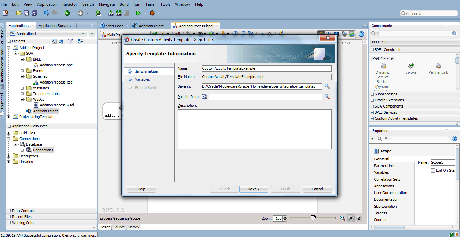
Task: Click the go arrow in Components search
Action: (x=454, y=33)
